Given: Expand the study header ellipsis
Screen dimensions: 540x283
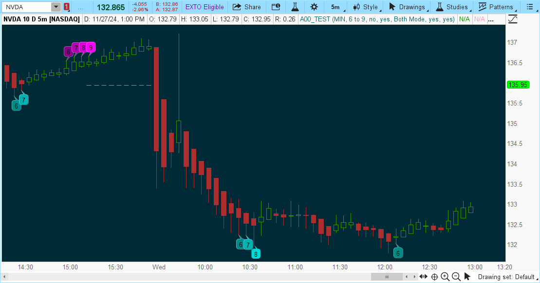Looking at the screenshot, I should [x=491, y=19].
